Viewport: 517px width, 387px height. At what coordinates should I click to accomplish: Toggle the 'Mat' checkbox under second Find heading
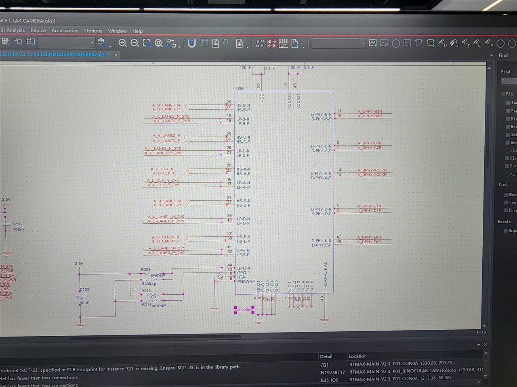tap(506, 195)
